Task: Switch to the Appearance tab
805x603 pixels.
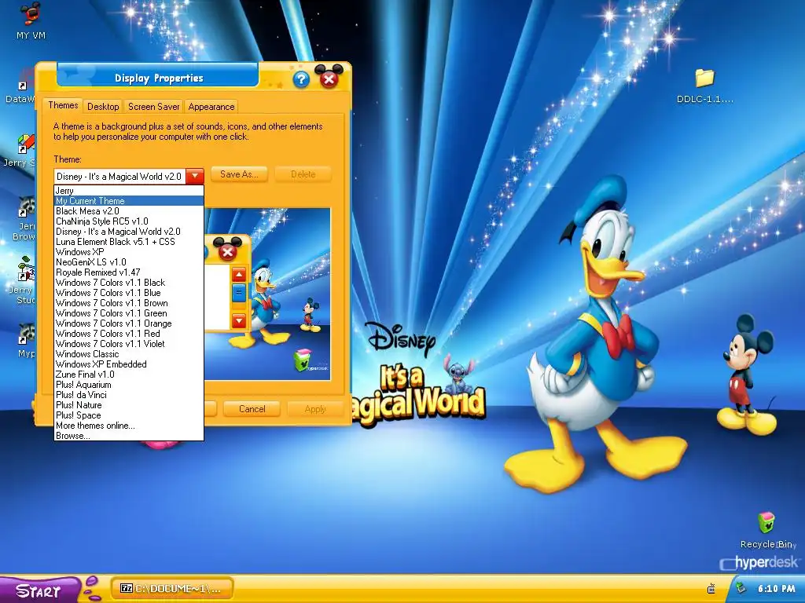Action: click(211, 107)
